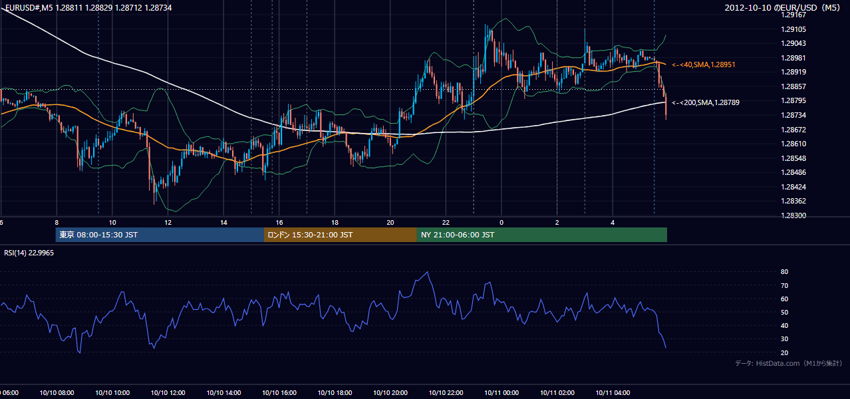
Task: Click hour label 22 under price chart
Action: tap(446, 222)
